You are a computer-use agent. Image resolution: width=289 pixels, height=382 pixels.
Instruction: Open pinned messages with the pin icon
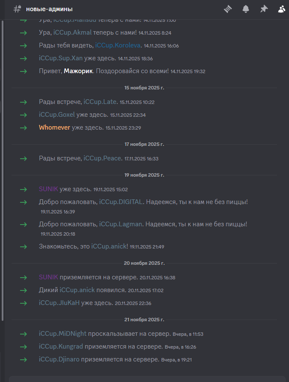coord(264,9)
